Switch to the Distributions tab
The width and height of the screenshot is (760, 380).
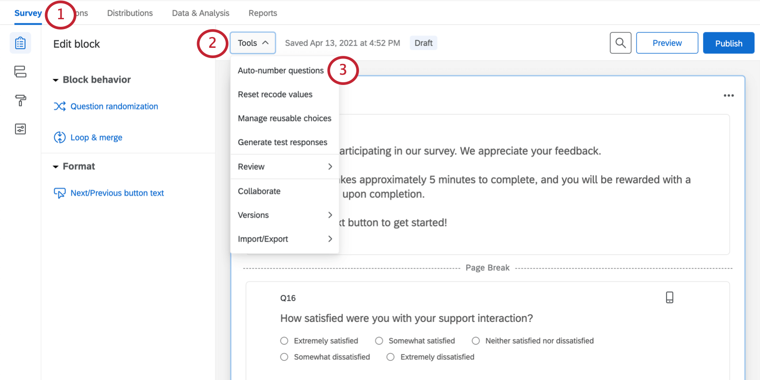[x=130, y=13]
